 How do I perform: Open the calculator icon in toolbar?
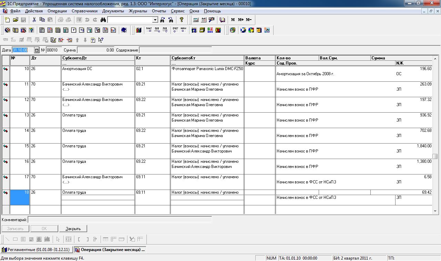pyautogui.click(x=196, y=20)
